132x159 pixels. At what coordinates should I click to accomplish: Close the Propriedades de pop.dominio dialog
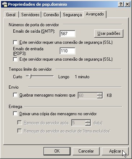coord(127,4)
